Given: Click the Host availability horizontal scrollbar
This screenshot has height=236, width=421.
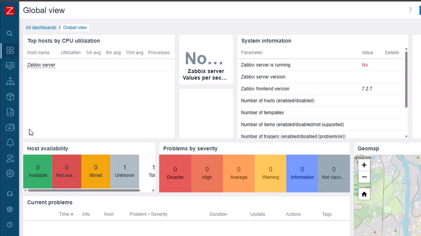Looking at the screenshot, I should [84, 191].
